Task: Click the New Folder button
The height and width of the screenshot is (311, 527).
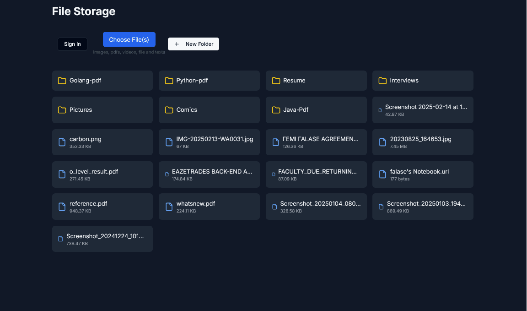Action: click(193, 44)
